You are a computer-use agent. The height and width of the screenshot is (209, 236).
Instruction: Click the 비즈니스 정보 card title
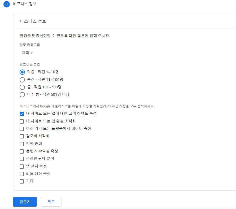(33, 21)
